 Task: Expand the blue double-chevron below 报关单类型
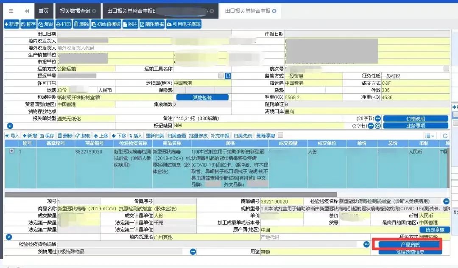point(10,126)
